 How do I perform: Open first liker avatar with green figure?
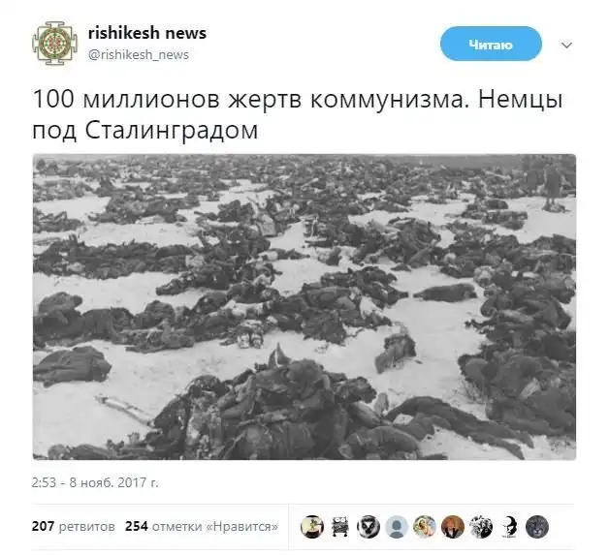coord(312,527)
